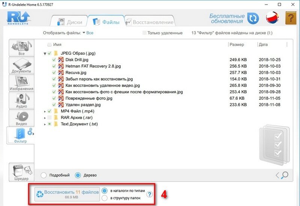Click the back chevron beside search

point(277,175)
